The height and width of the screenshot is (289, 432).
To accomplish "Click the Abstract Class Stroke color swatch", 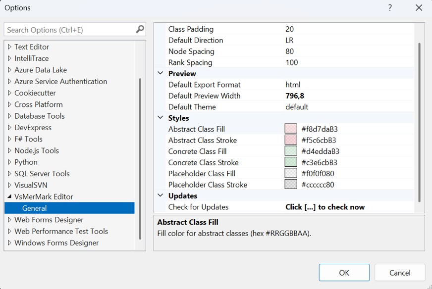I will pyautogui.click(x=291, y=140).
